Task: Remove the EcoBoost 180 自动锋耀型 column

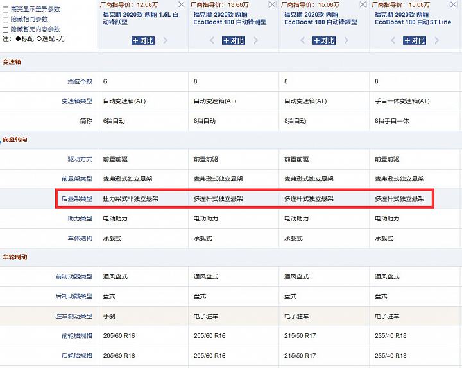Action: coord(363,4)
